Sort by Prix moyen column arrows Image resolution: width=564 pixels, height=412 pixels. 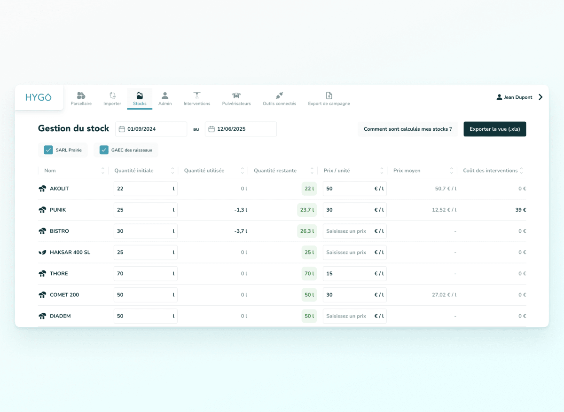(452, 171)
